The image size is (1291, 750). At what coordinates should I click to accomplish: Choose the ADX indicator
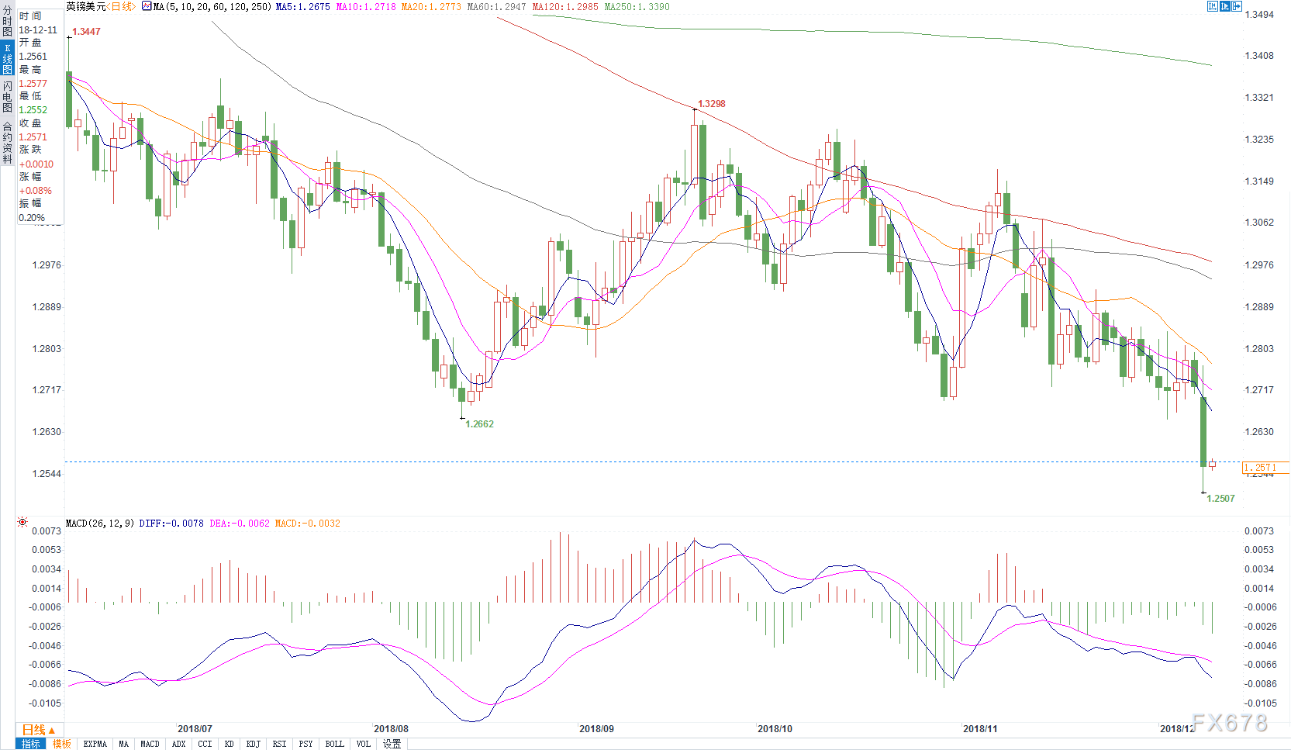(178, 744)
